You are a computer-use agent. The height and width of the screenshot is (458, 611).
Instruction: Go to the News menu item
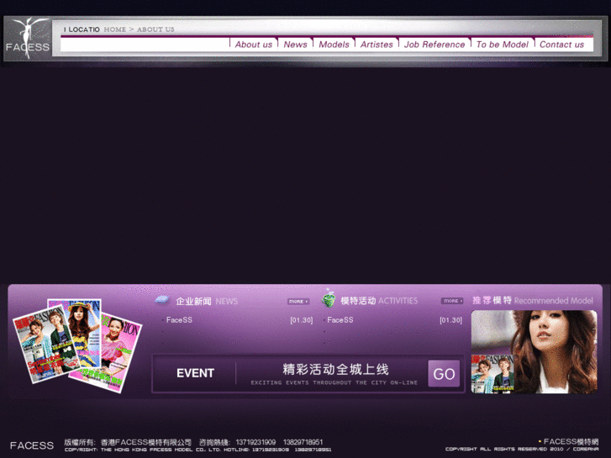point(295,45)
